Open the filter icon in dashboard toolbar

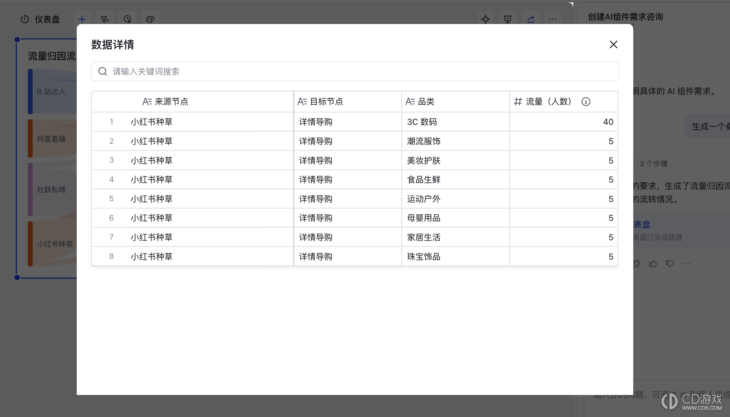(x=105, y=19)
